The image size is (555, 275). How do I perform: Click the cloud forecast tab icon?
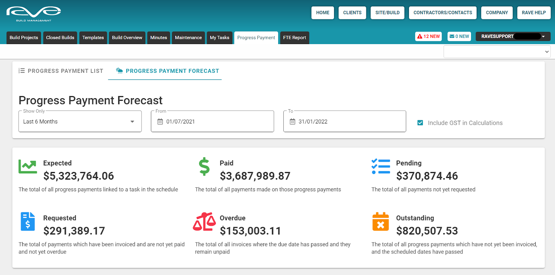click(119, 71)
